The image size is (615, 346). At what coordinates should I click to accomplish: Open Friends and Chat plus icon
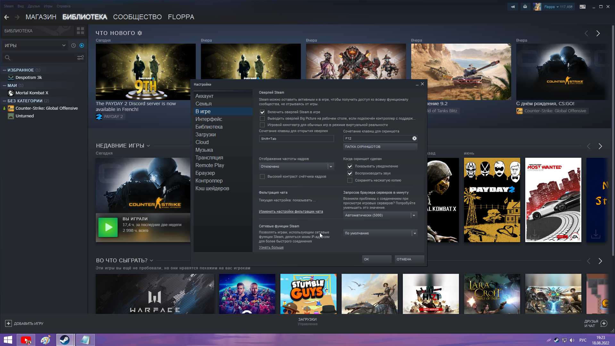click(x=604, y=323)
